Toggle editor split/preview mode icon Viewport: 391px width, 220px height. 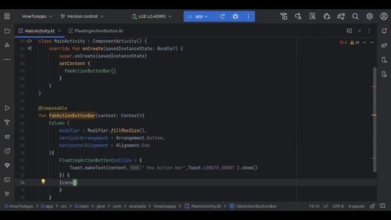click(349, 31)
